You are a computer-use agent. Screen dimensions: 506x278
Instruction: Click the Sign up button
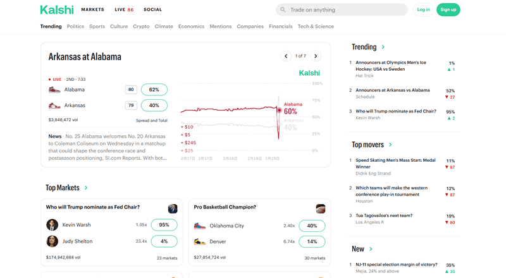pos(448,9)
